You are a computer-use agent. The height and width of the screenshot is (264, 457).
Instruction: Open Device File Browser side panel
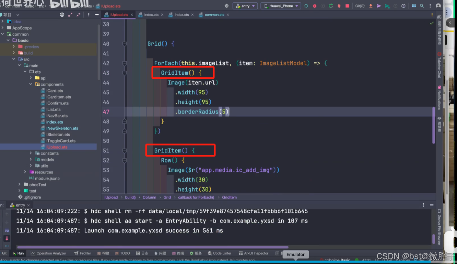[x=439, y=227]
